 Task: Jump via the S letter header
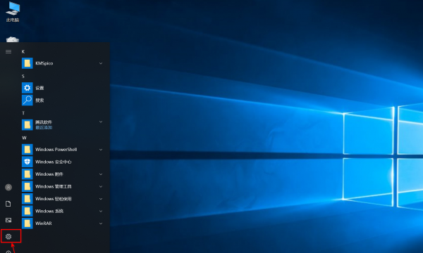[23, 77]
